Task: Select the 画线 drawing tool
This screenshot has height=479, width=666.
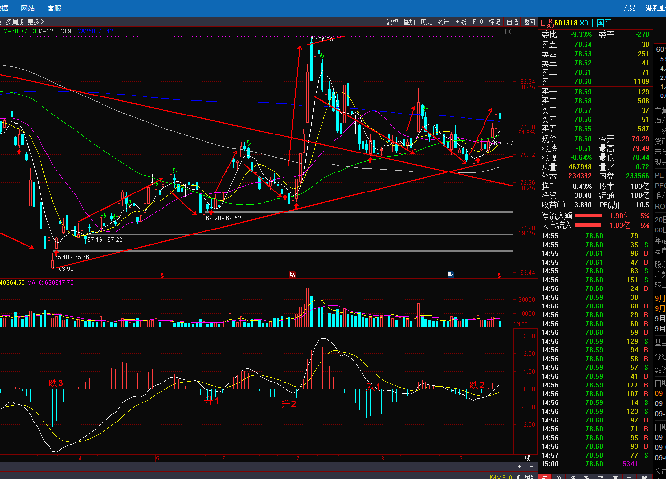Action: 460,22
